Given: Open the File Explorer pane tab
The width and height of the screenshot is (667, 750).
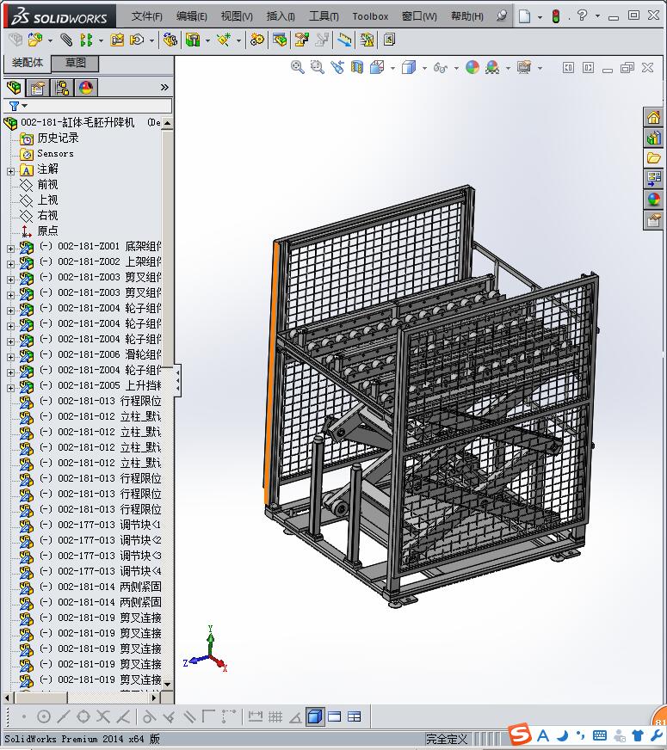Looking at the screenshot, I should (653, 158).
